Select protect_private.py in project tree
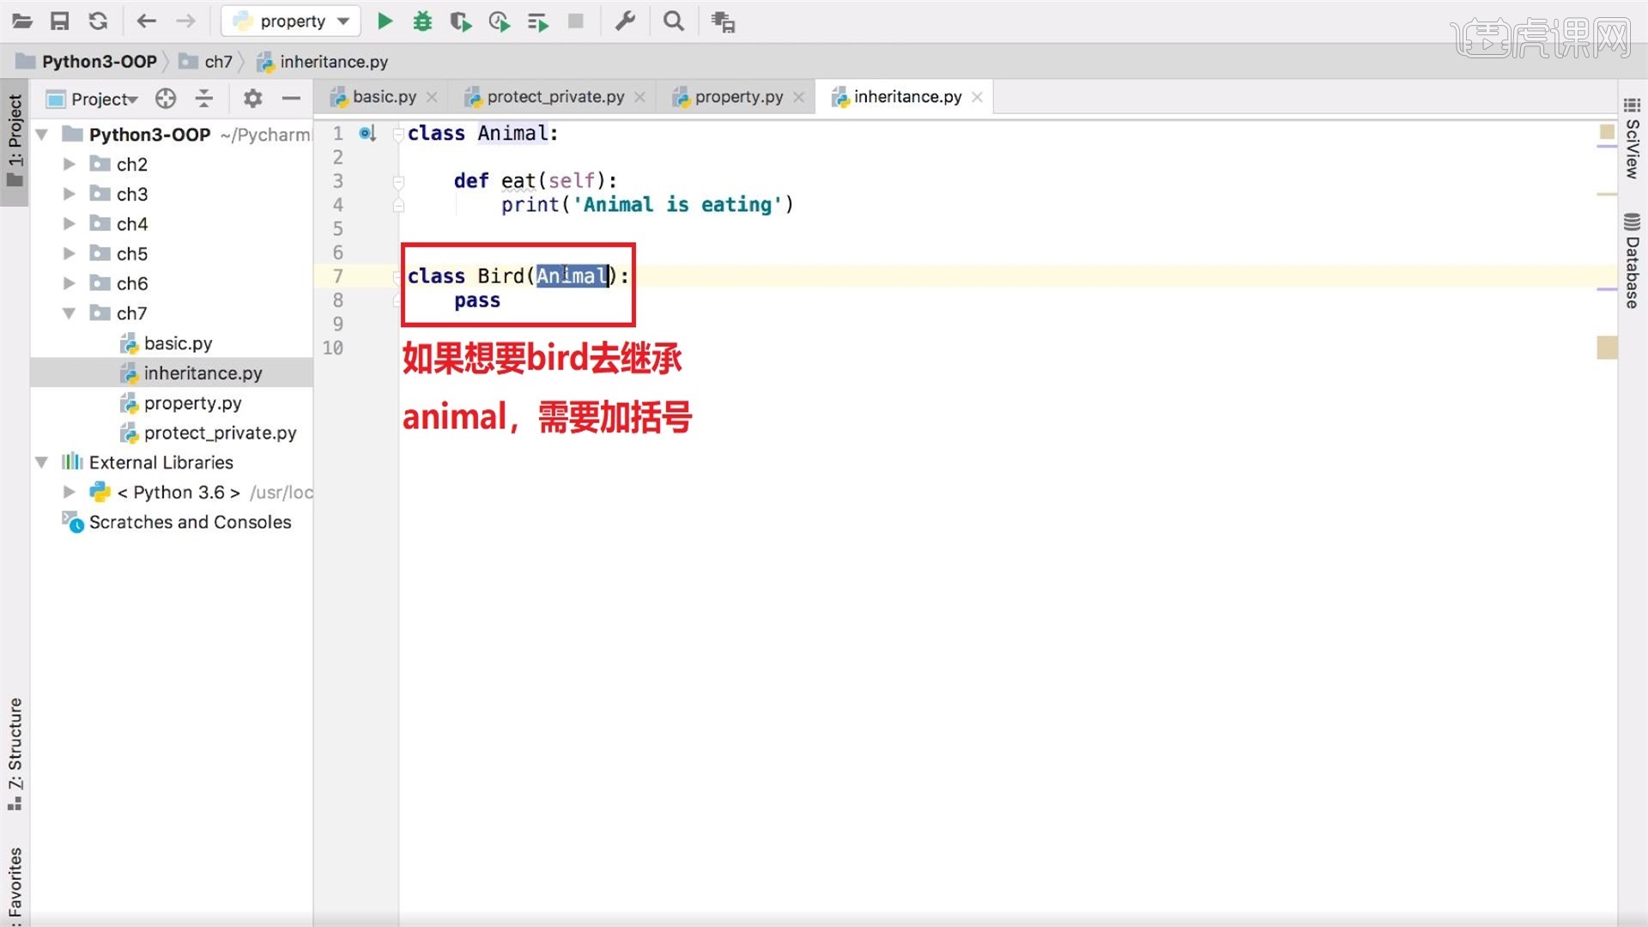 [x=220, y=433]
